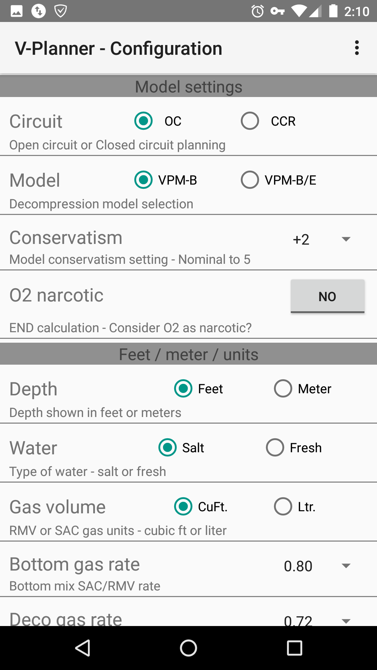Tap the Android home circle icon
Image resolution: width=377 pixels, height=670 pixels.
[188, 648]
